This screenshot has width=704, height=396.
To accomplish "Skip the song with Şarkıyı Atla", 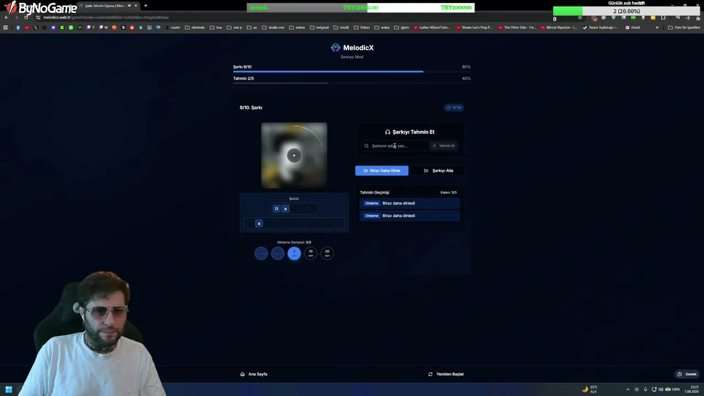I will pos(438,170).
